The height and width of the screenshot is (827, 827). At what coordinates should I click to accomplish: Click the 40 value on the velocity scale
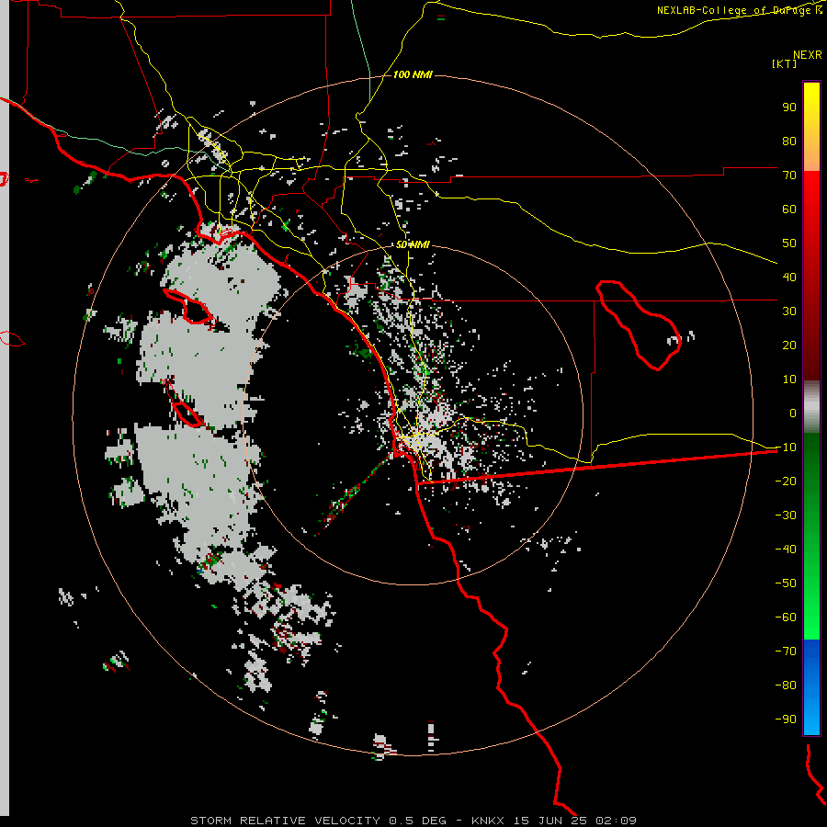(789, 278)
